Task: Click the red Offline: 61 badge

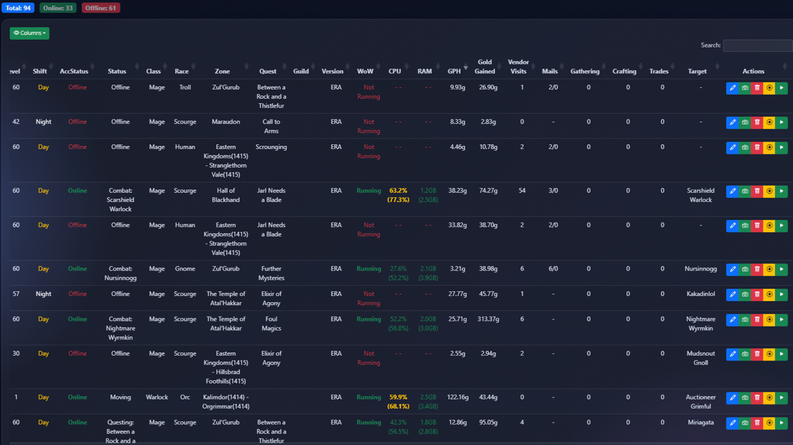Action: click(101, 8)
